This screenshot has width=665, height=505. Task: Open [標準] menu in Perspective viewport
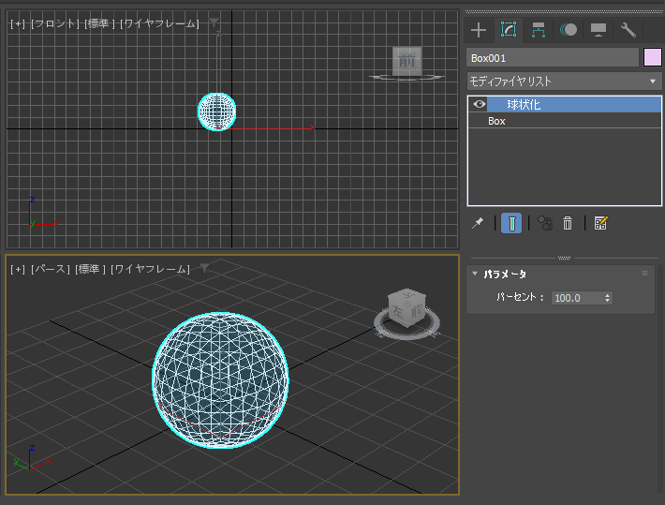90,270
